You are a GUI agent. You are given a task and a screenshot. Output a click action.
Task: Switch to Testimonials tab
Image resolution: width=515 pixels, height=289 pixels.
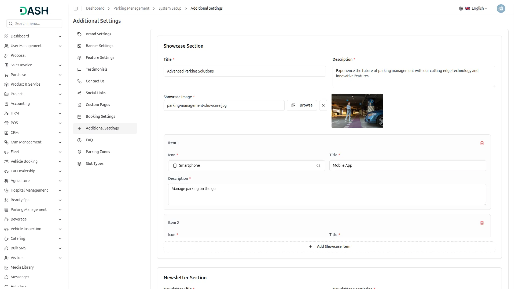point(96,69)
